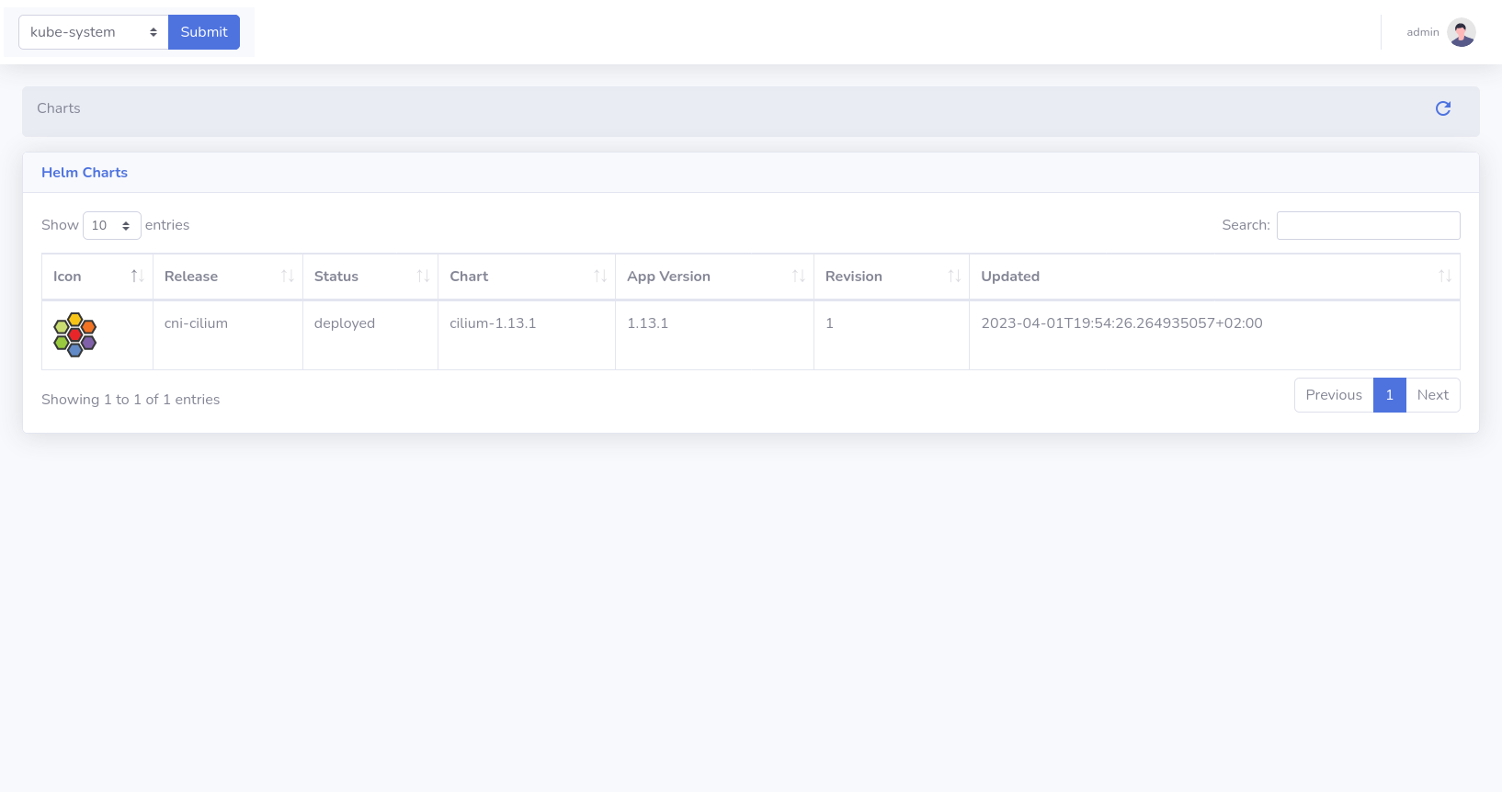
Task: Sort table by Icon column arrows
Action: [137, 277]
